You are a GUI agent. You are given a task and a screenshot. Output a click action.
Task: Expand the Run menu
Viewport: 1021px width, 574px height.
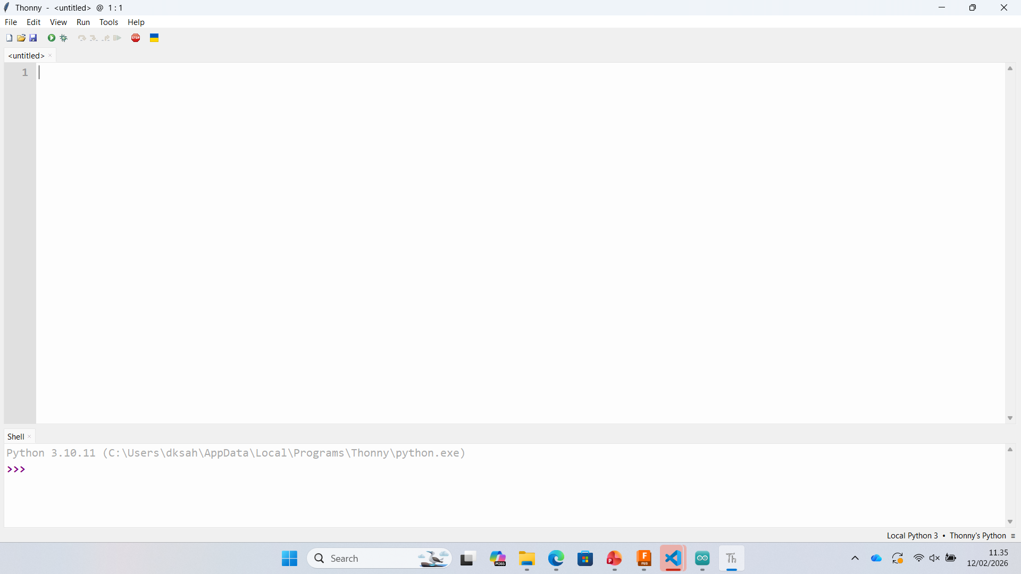coord(83,22)
